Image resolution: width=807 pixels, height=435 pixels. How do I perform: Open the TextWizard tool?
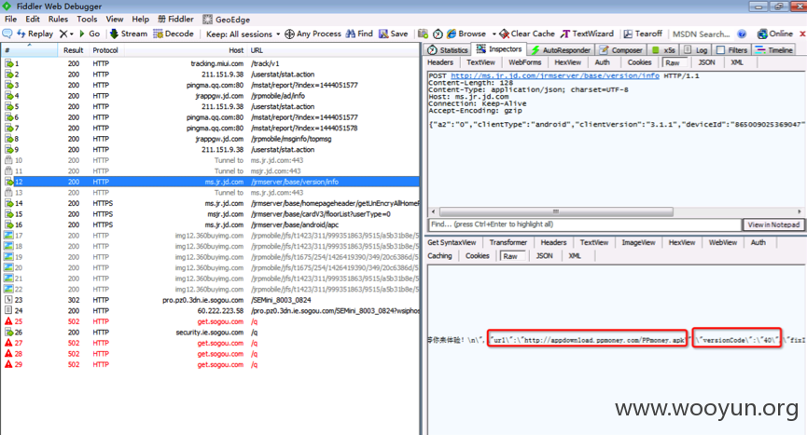pos(587,34)
